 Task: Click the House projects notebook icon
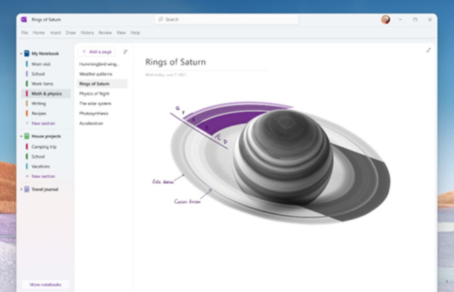click(27, 136)
